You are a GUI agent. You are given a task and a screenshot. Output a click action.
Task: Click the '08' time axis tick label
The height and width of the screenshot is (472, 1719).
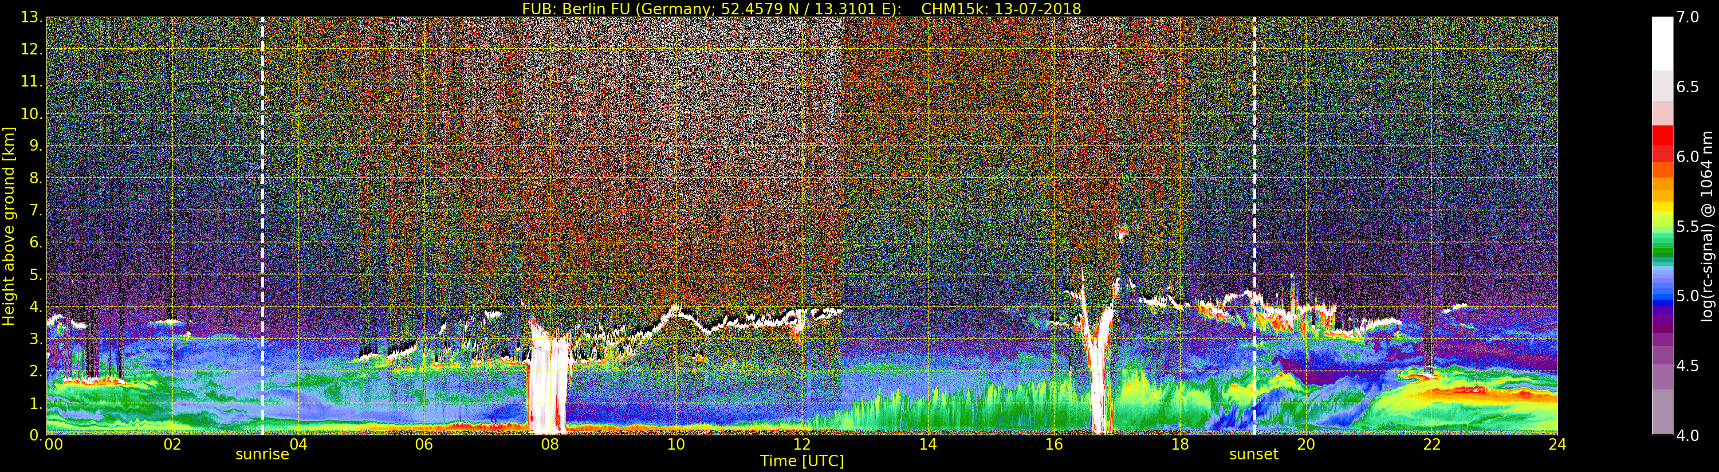coord(550,444)
